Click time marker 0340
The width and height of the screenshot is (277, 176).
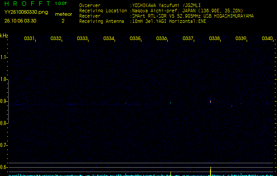point(267,38)
